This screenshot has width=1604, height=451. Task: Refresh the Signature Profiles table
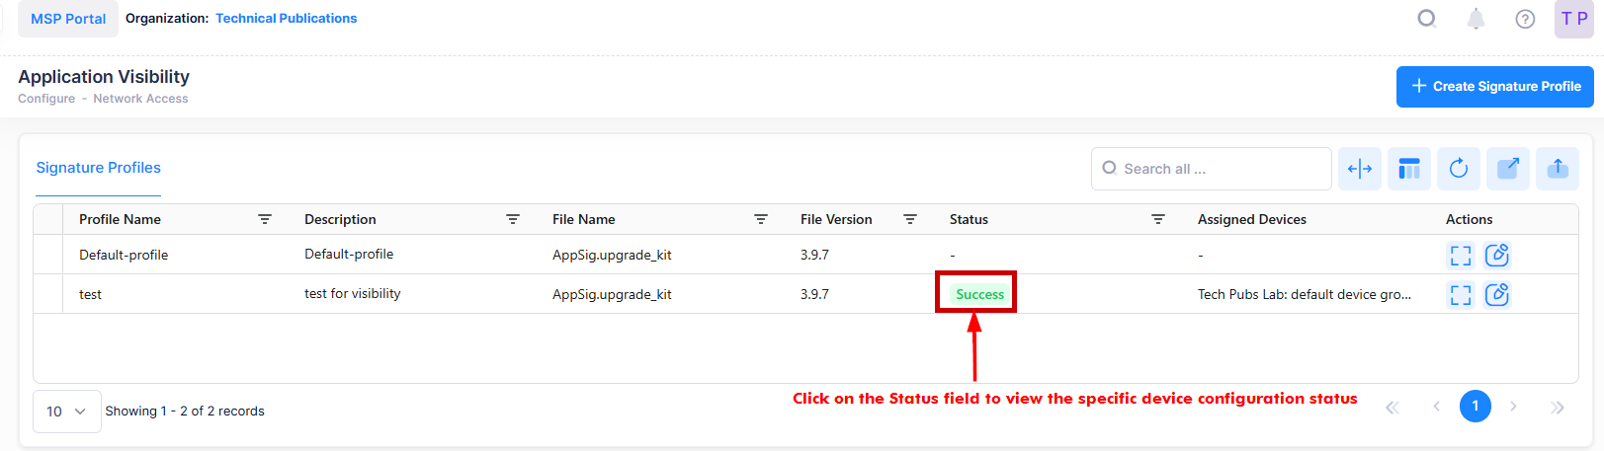coord(1459,169)
